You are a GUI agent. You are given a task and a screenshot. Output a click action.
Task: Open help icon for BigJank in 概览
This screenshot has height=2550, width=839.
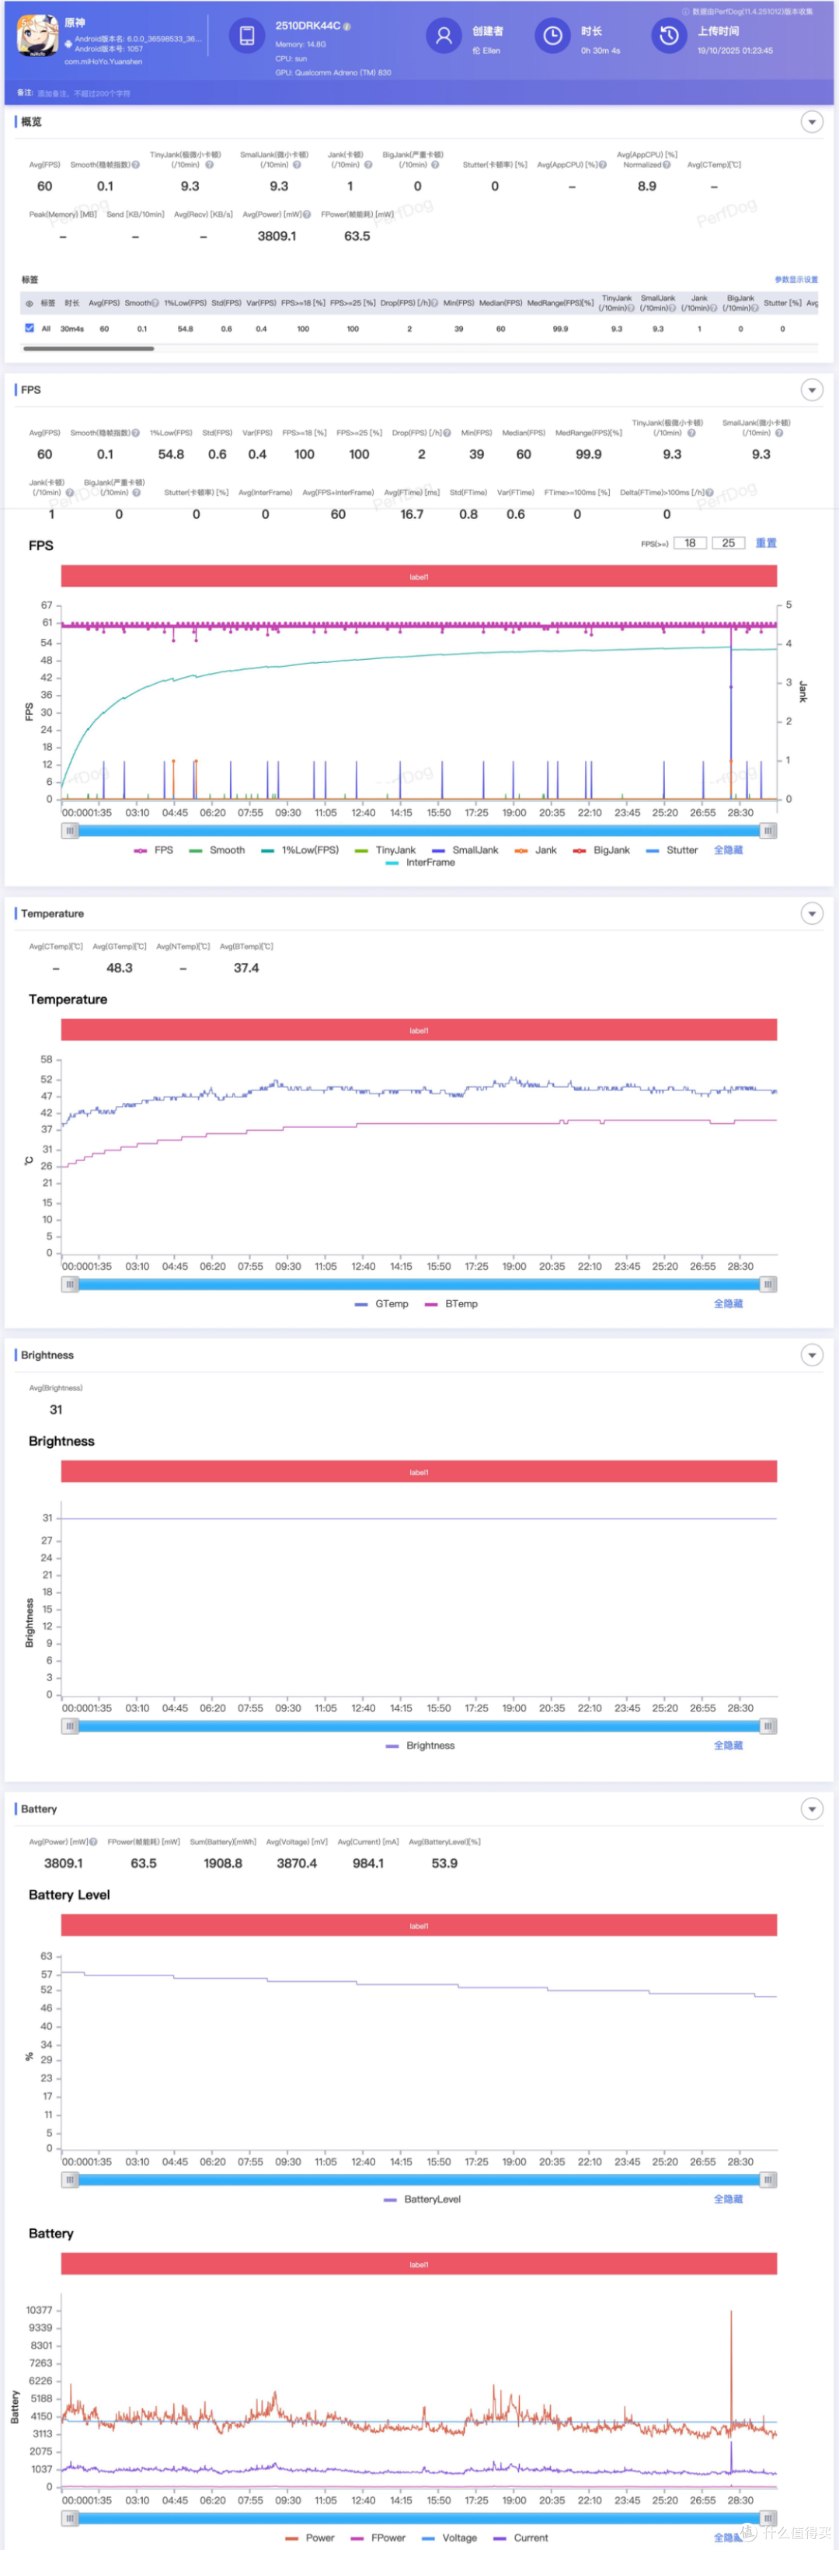(435, 166)
